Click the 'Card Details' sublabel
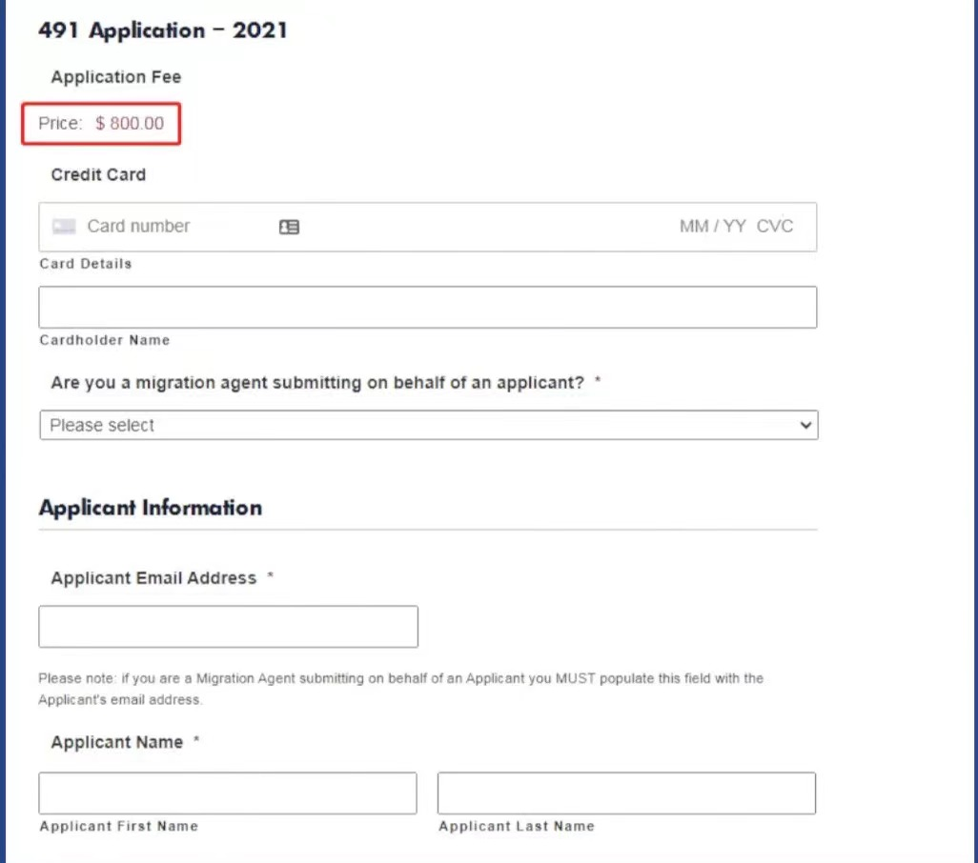This screenshot has width=978, height=863. [86, 264]
